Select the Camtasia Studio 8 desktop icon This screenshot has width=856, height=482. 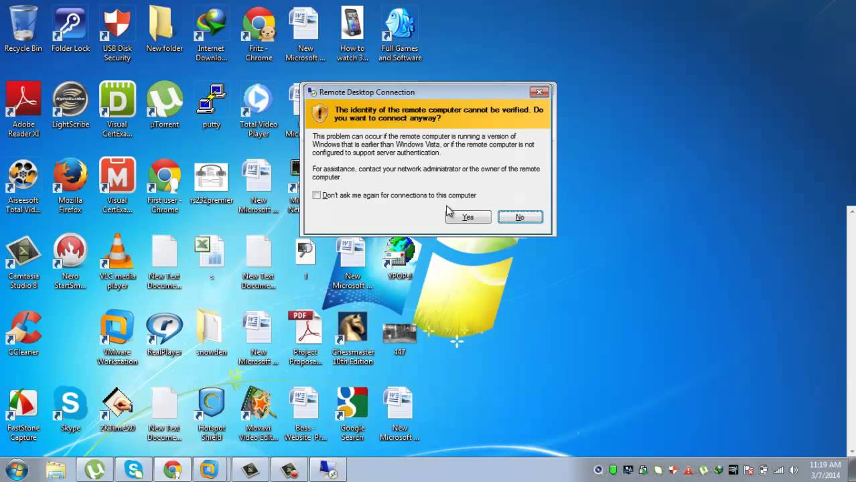[23, 262]
